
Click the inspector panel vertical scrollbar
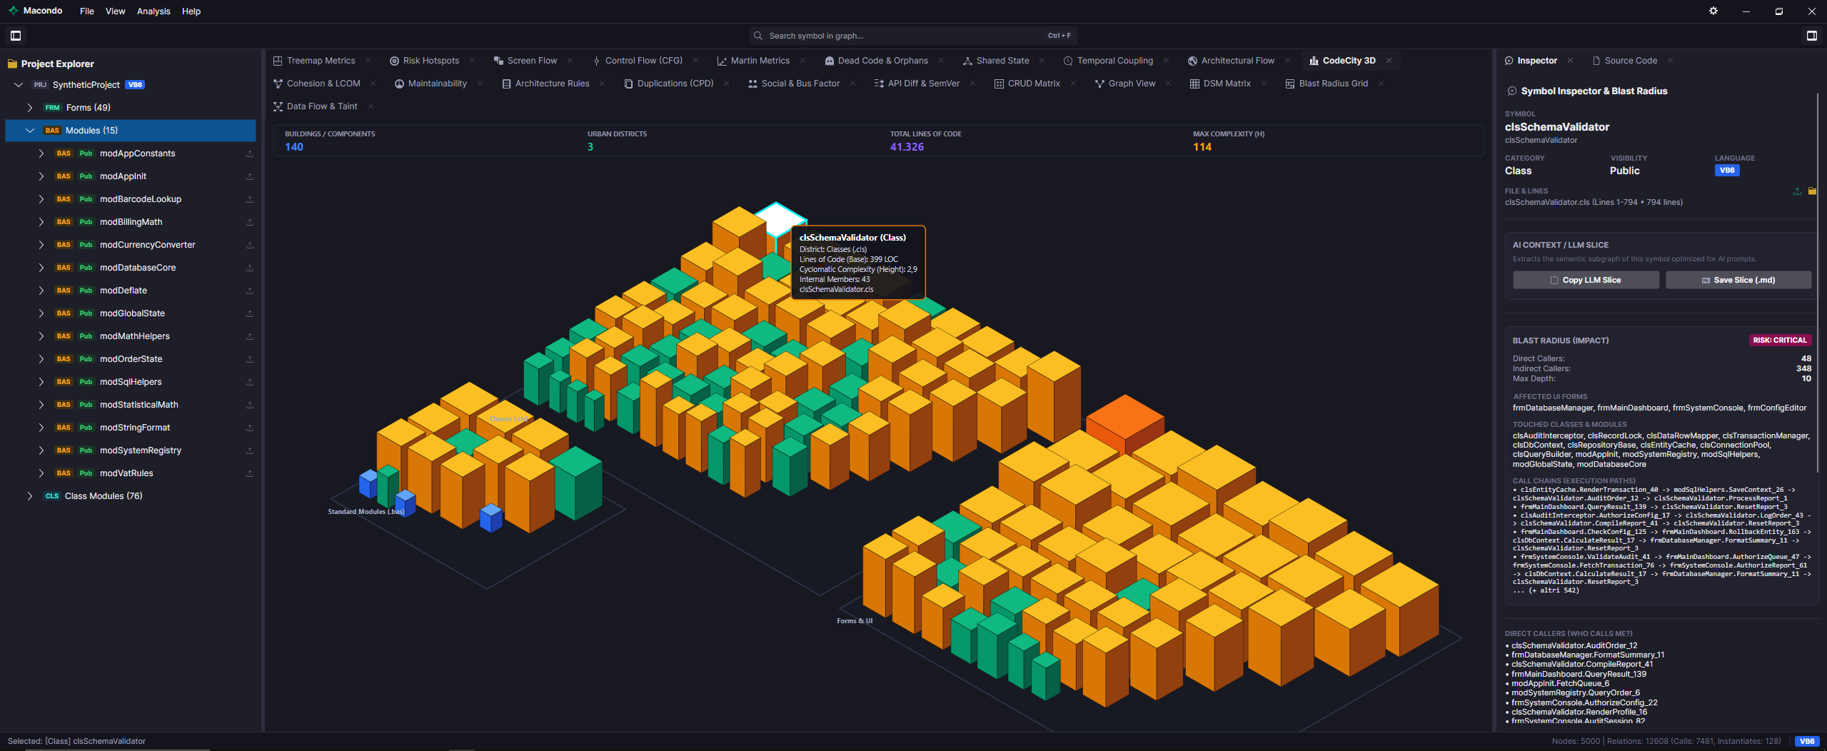pyautogui.click(x=1817, y=282)
